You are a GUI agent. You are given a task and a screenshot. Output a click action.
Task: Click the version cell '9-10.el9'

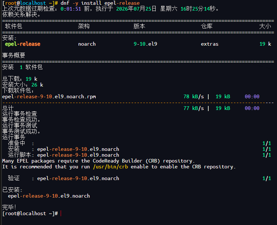pos(145,44)
